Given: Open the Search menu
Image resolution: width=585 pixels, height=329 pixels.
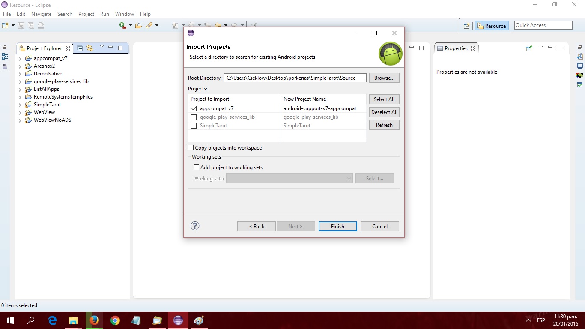Looking at the screenshot, I should tap(65, 14).
